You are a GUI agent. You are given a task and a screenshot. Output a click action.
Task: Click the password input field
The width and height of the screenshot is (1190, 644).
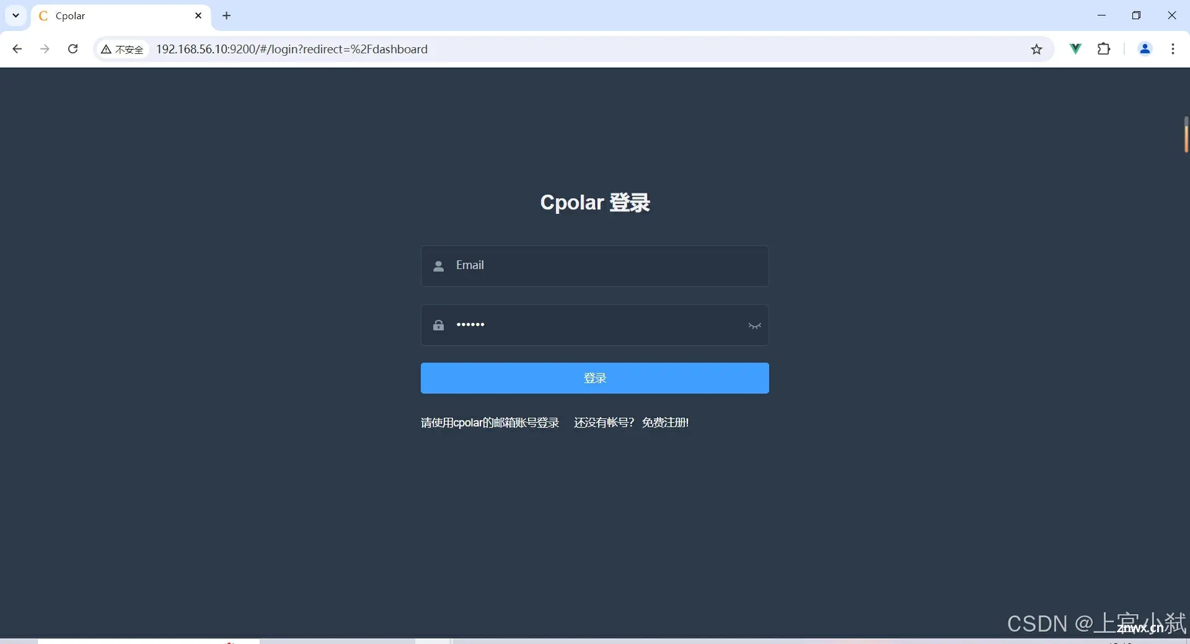tap(595, 325)
